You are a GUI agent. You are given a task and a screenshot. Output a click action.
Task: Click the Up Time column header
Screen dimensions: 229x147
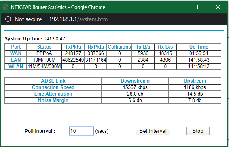199,47
